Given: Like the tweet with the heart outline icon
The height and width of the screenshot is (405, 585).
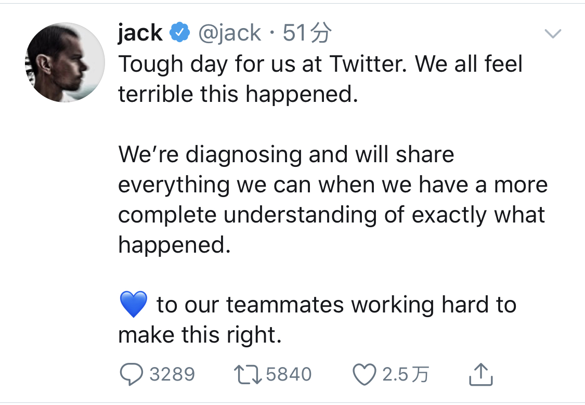Looking at the screenshot, I should (365, 374).
